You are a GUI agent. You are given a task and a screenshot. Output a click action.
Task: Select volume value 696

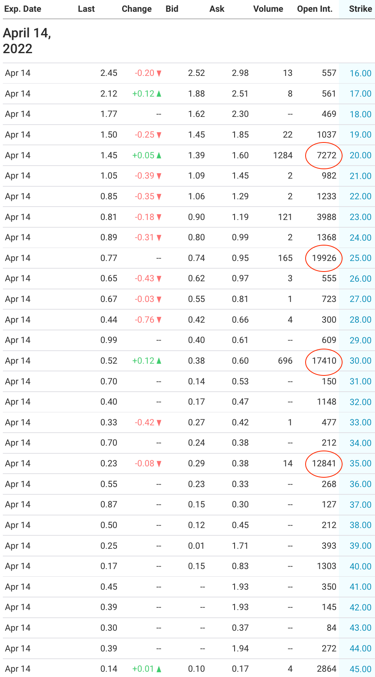pyautogui.click(x=285, y=361)
